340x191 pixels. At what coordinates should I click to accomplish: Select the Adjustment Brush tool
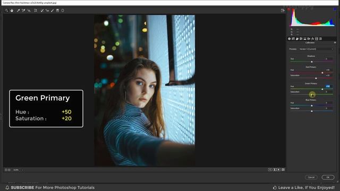pos(53,11)
